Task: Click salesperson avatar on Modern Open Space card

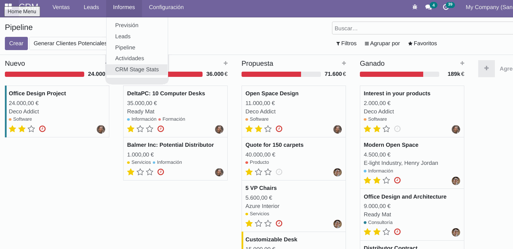Action: (456, 181)
